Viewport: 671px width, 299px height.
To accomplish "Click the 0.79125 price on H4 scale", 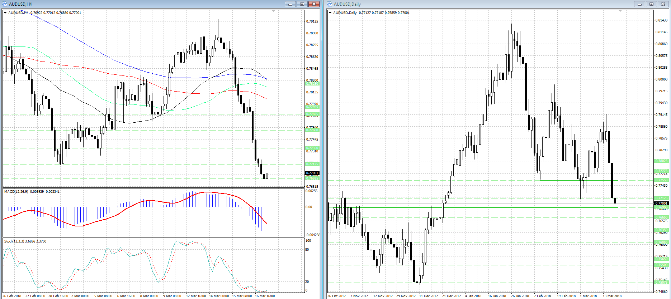I will tap(312, 21).
